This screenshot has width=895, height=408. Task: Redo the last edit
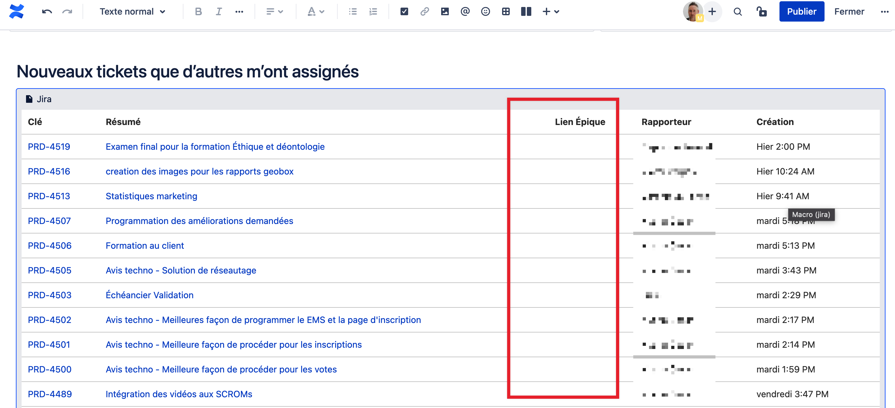[x=67, y=12]
